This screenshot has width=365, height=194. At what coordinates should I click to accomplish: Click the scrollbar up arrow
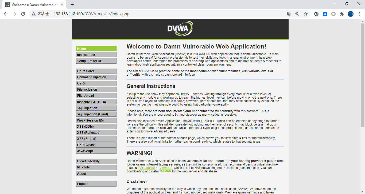tap(363, 21)
